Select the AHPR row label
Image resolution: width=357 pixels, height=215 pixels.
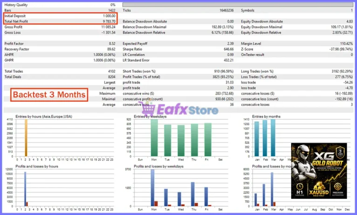(9, 55)
